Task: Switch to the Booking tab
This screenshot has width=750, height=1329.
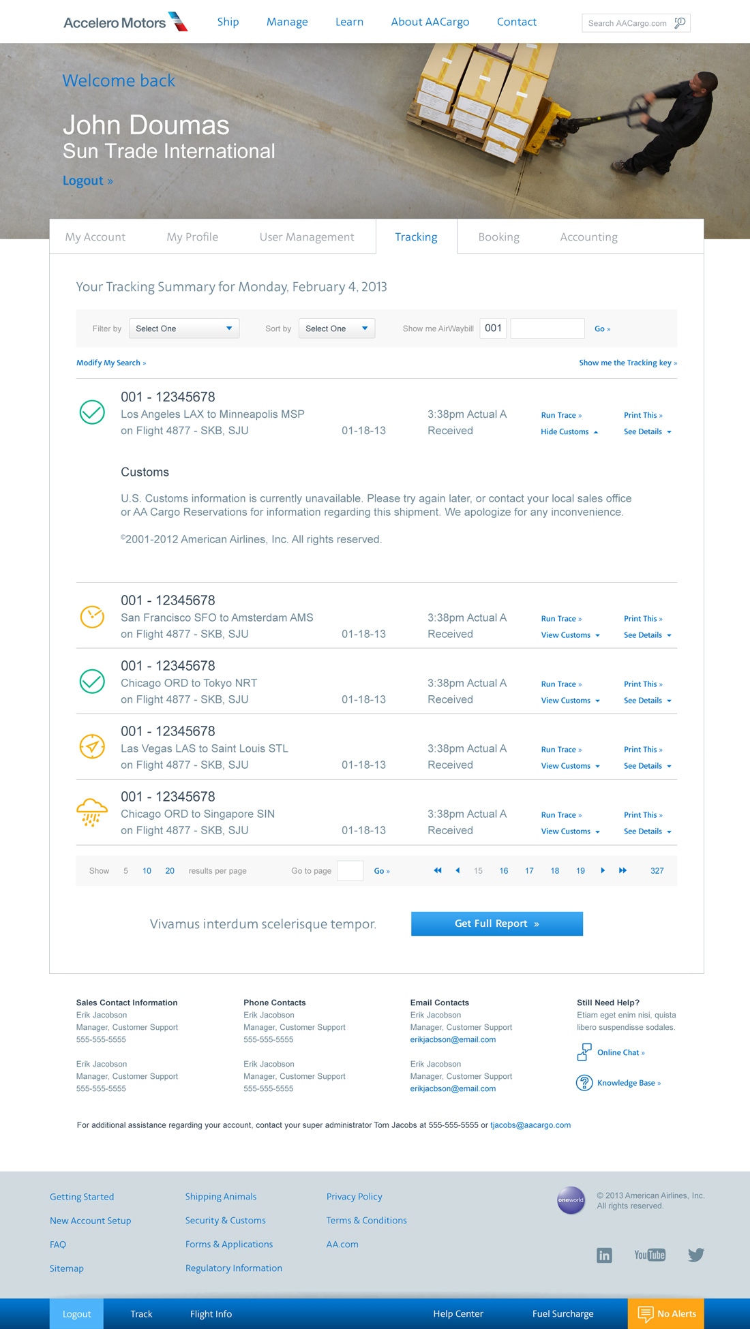Action: click(x=498, y=237)
